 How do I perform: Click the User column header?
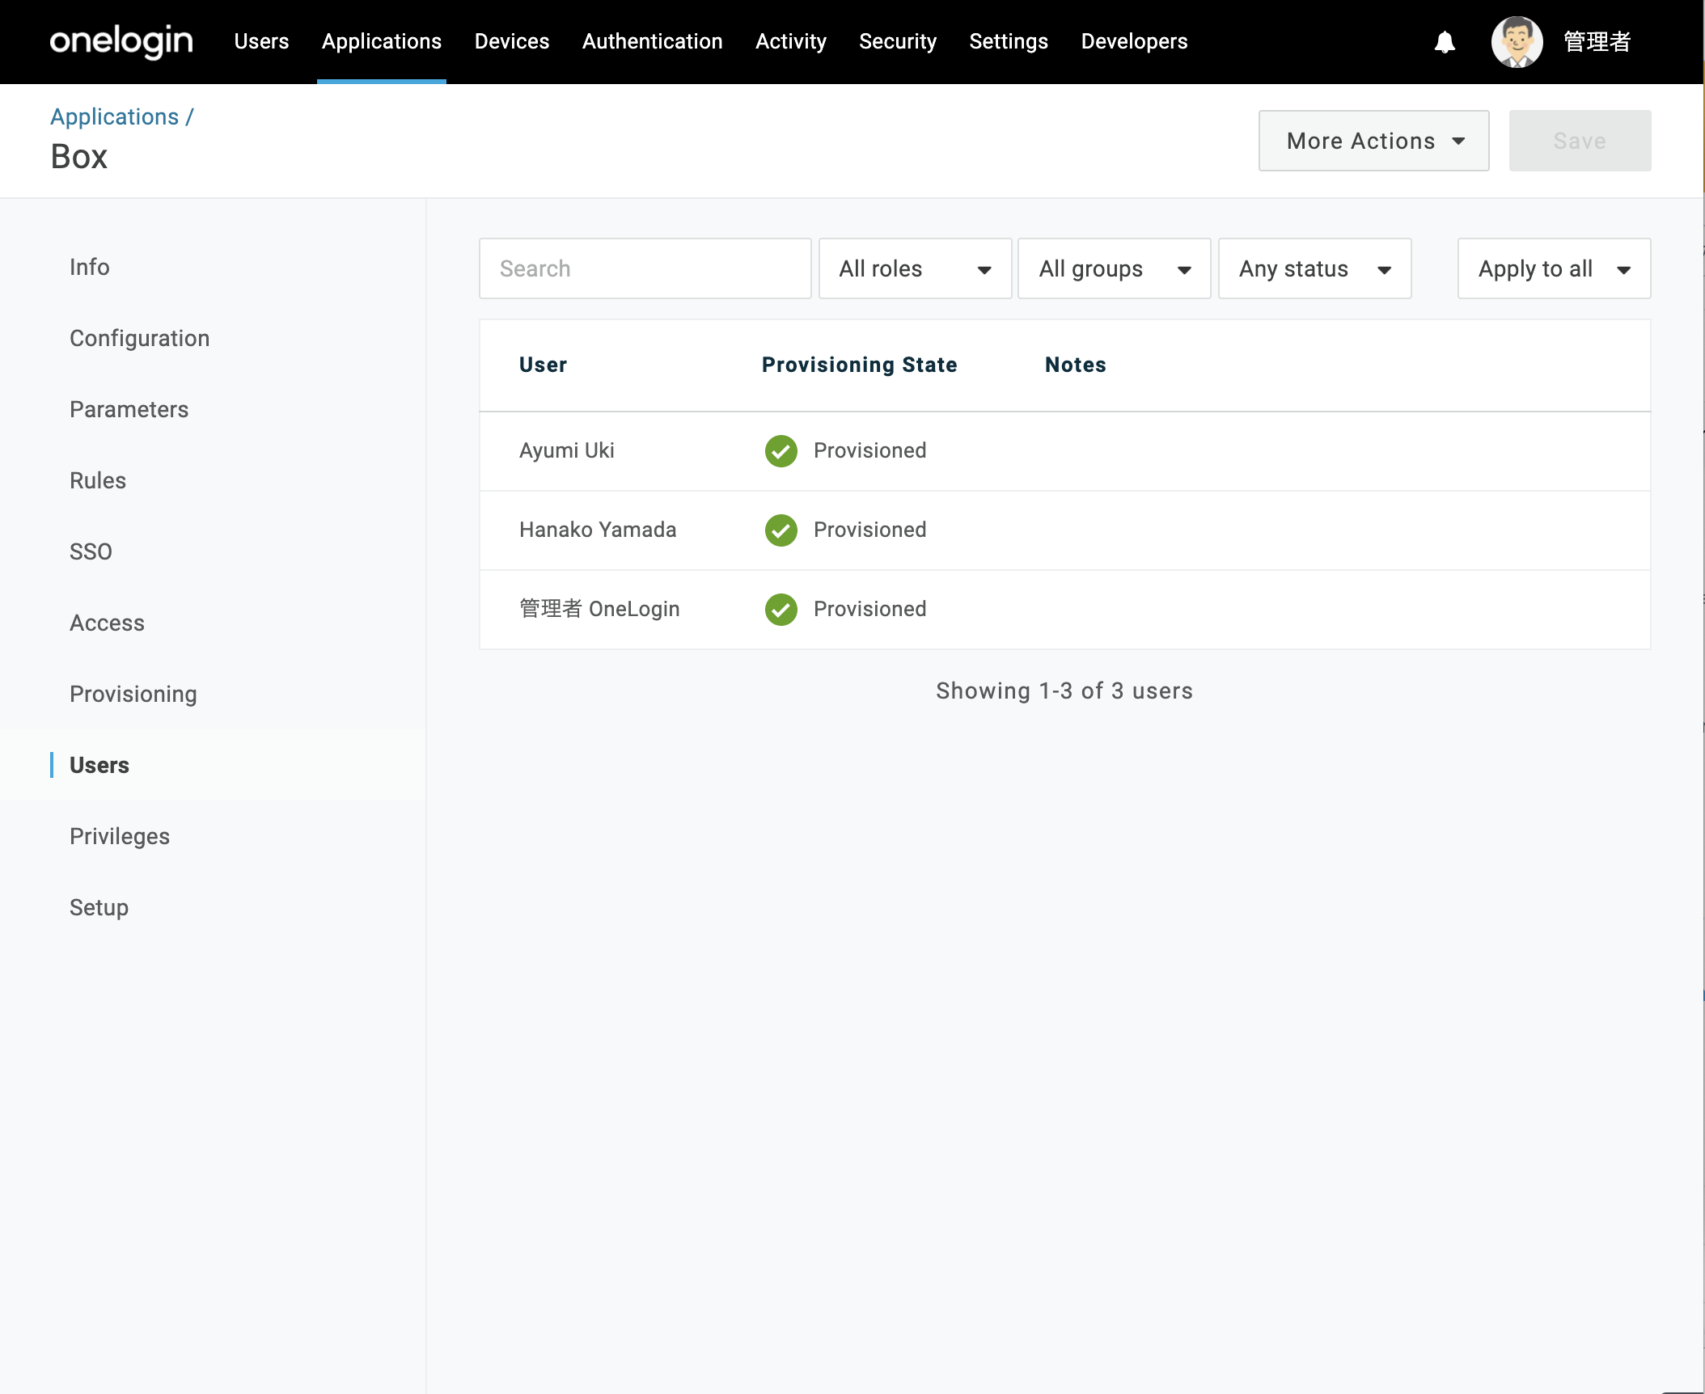coord(544,365)
